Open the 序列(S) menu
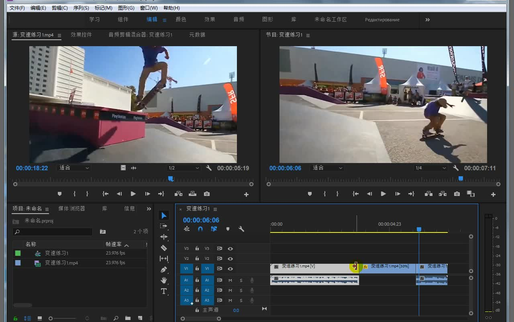 (81, 8)
